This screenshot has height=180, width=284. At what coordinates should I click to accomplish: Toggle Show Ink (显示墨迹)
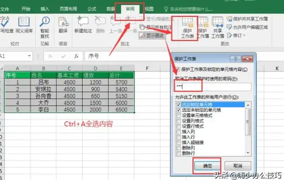[x=152, y=35]
